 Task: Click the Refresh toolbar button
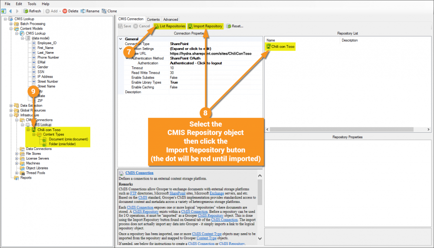click(32, 11)
